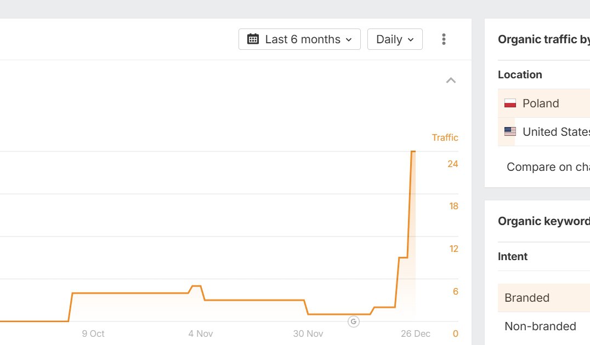This screenshot has height=345, width=590.
Task: Click the United States flag icon
Action: 510,132
